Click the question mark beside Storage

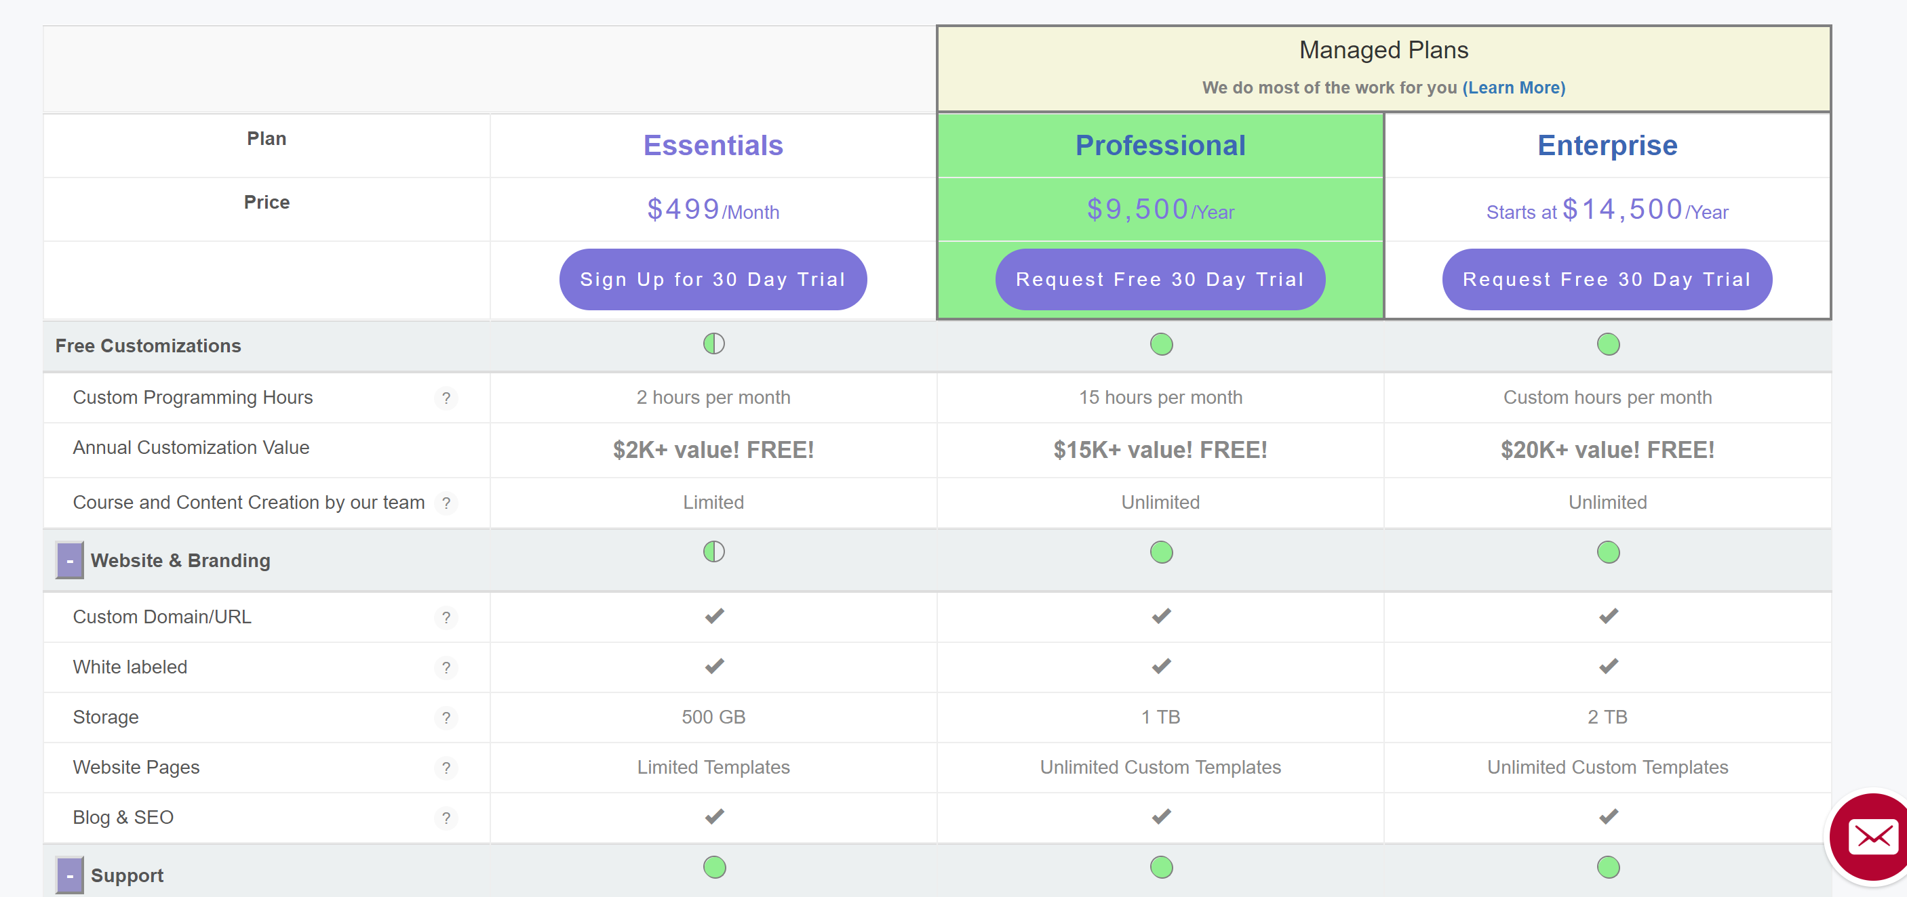[446, 717]
